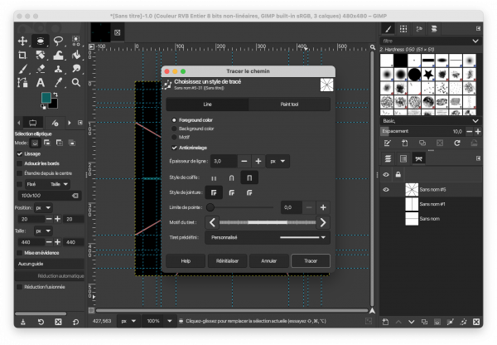
Task: Increase line width with plus button
Action: coord(258,161)
